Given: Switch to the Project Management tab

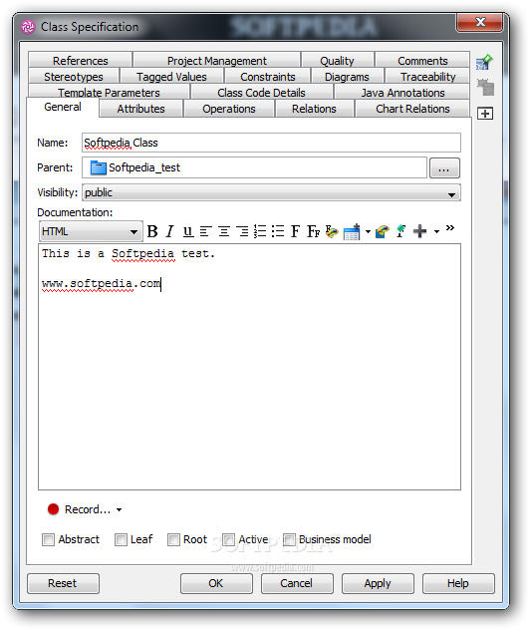Looking at the screenshot, I should [217, 60].
